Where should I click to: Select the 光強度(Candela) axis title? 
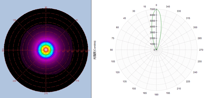[x=95, y=50]
